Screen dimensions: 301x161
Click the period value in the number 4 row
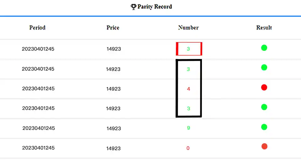coord(38,89)
